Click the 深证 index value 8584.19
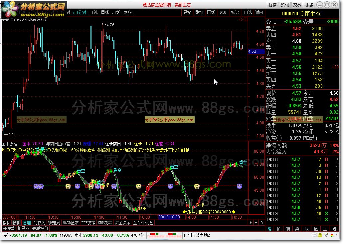The width and height of the screenshot is (344, 244). pos(19,235)
